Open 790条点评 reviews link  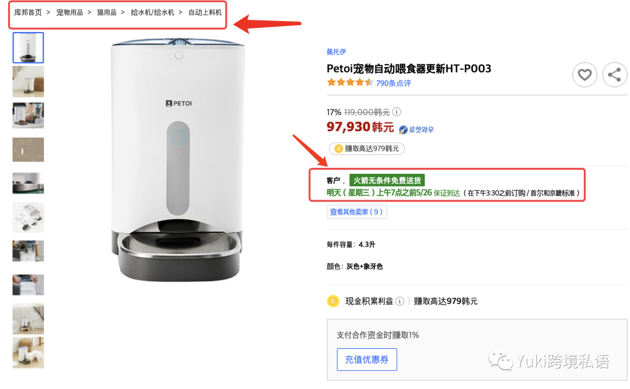click(393, 83)
